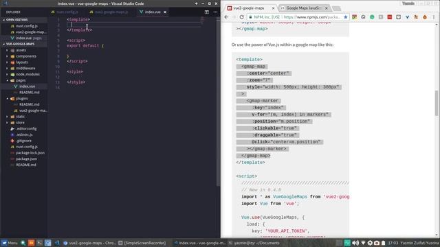Screen dimensions: 440x247
Task: Click the magnifier icon in the taskbar
Action: click(23, 243)
